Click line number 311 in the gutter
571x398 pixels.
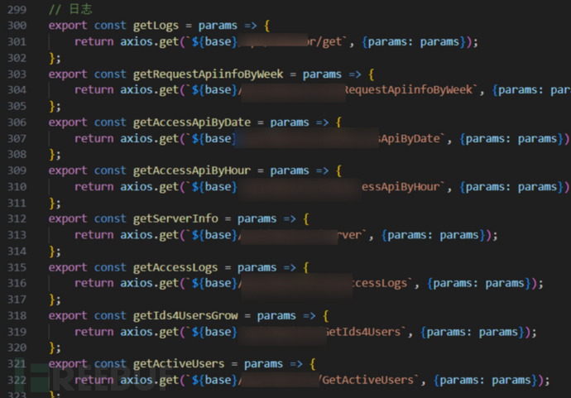tap(17, 203)
